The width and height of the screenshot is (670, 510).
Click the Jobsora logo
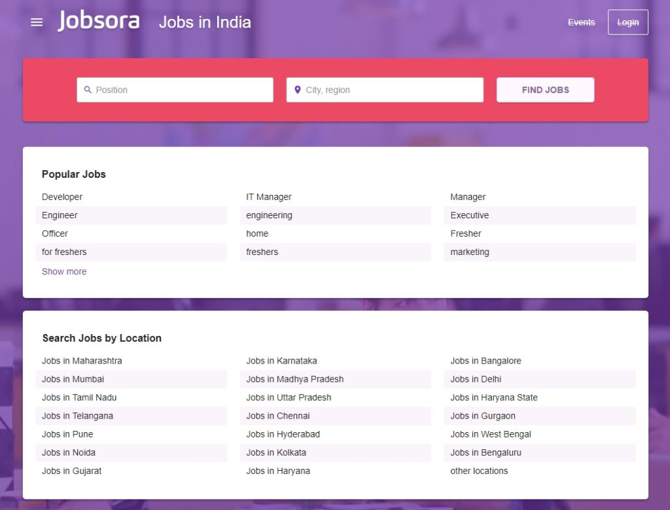point(99,20)
